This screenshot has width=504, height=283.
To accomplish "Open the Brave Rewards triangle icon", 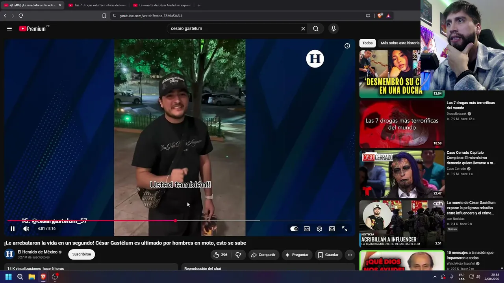I will [x=388, y=16].
